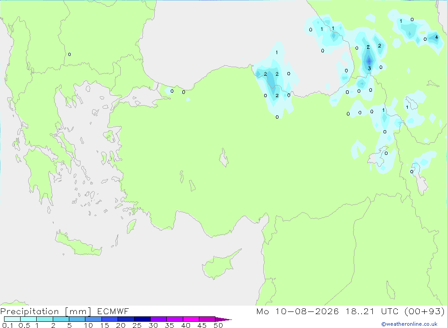Click the '45' legend scale label
447x328 pixels.
(x=202, y=325)
